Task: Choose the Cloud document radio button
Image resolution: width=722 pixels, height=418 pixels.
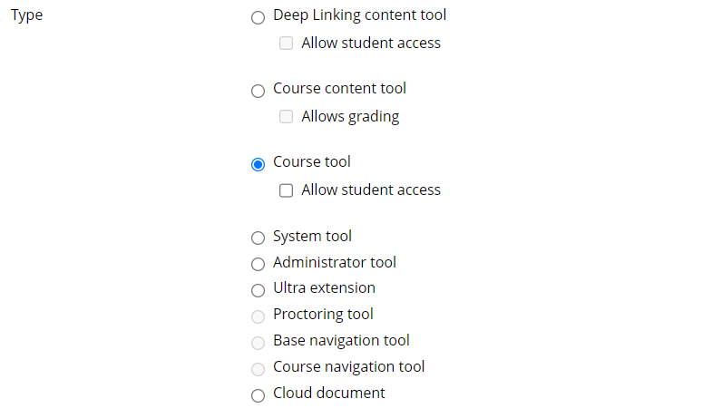Action: 258,395
